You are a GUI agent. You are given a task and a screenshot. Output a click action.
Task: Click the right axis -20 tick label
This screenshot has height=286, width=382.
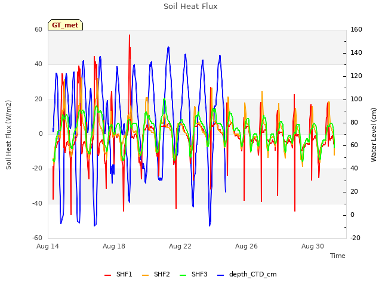[355, 238]
